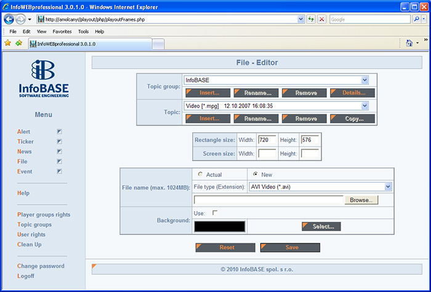
Task: Click the Refresh page icon
Action: click(311, 19)
